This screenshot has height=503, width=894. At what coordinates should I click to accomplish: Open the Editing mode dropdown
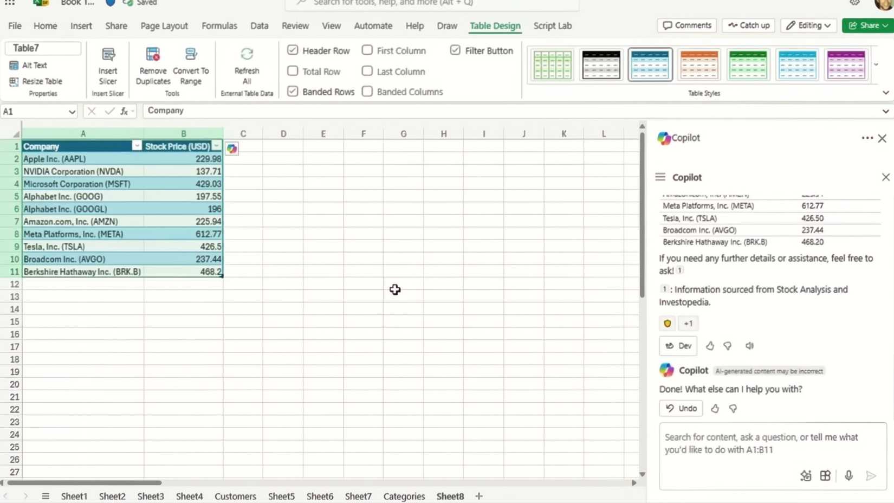tap(808, 25)
